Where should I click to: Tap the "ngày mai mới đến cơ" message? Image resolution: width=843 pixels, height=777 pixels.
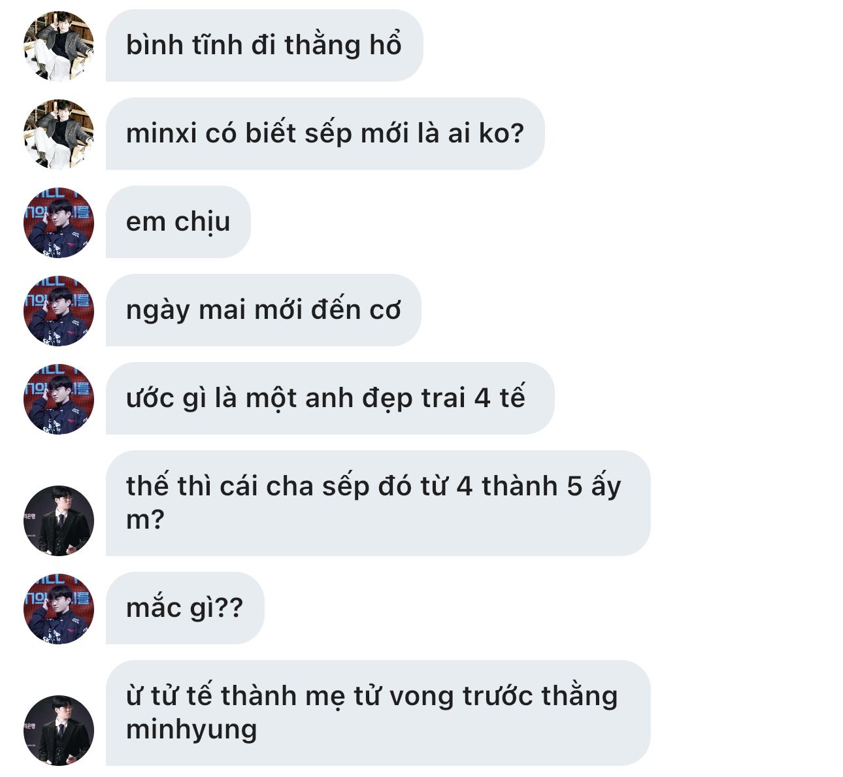tap(264, 310)
